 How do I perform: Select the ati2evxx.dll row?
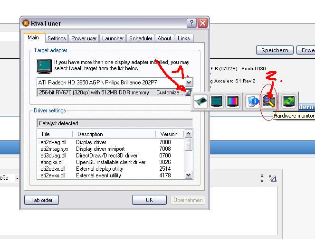[x=111, y=175]
